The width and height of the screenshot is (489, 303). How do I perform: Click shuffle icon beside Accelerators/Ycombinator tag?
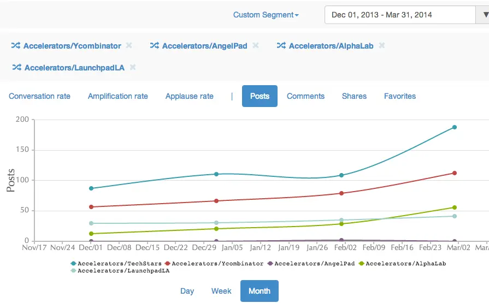16,46
